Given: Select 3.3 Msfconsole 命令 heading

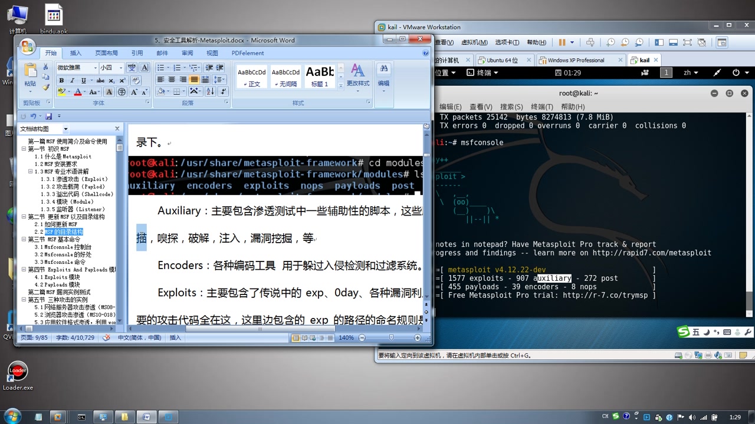Looking at the screenshot, I should pyautogui.click(x=60, y=262).
